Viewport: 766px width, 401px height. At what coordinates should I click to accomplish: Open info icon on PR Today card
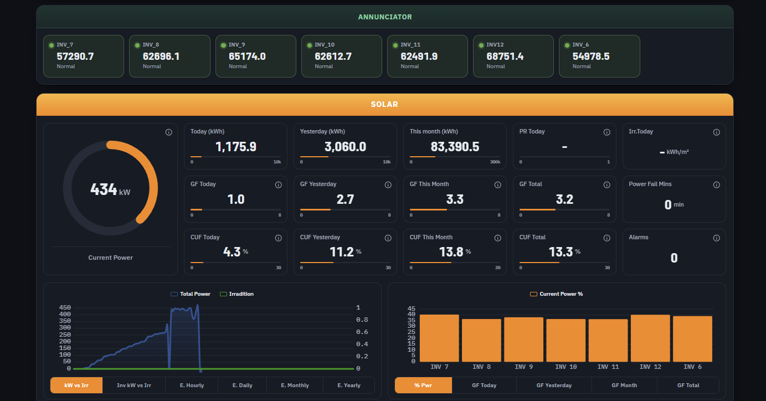[607, 132]
